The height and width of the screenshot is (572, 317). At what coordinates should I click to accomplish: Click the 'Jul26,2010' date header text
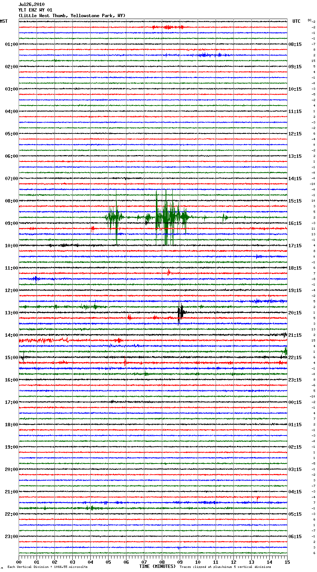click(31, 4)
